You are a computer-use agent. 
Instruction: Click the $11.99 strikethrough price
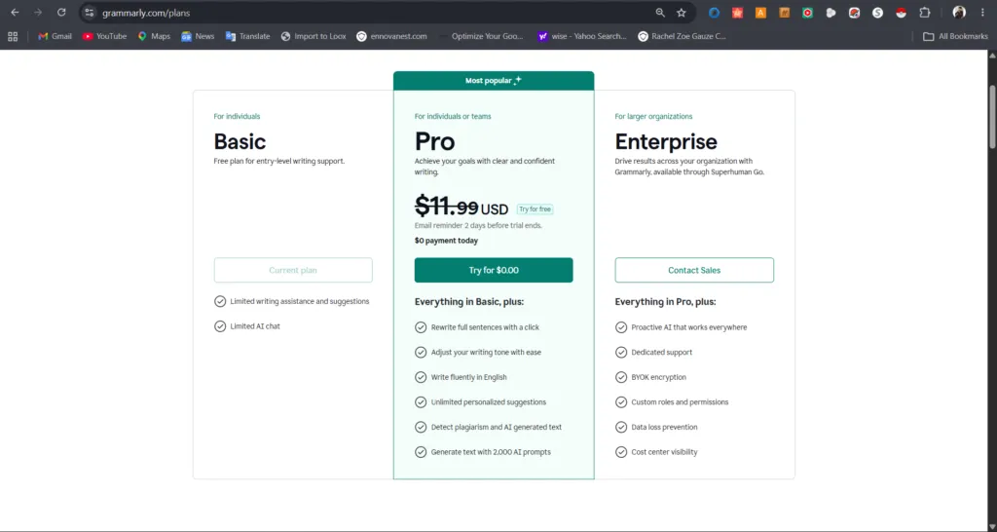pyautogui.click(x=446, y=207)
